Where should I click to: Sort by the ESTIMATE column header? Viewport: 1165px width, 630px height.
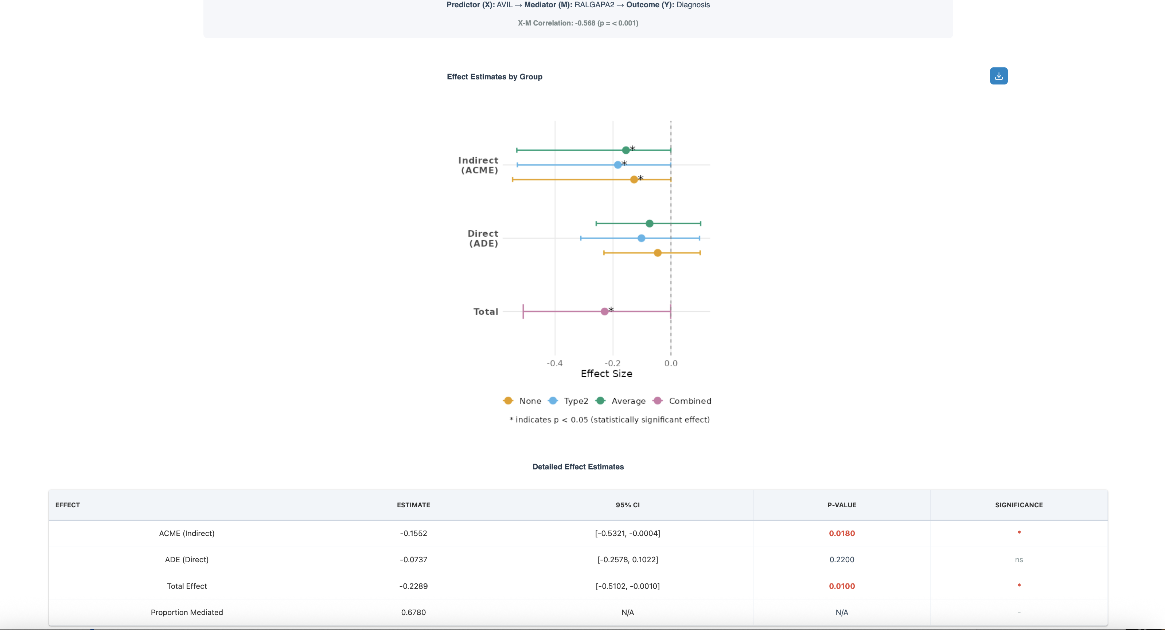pos(413,505)
